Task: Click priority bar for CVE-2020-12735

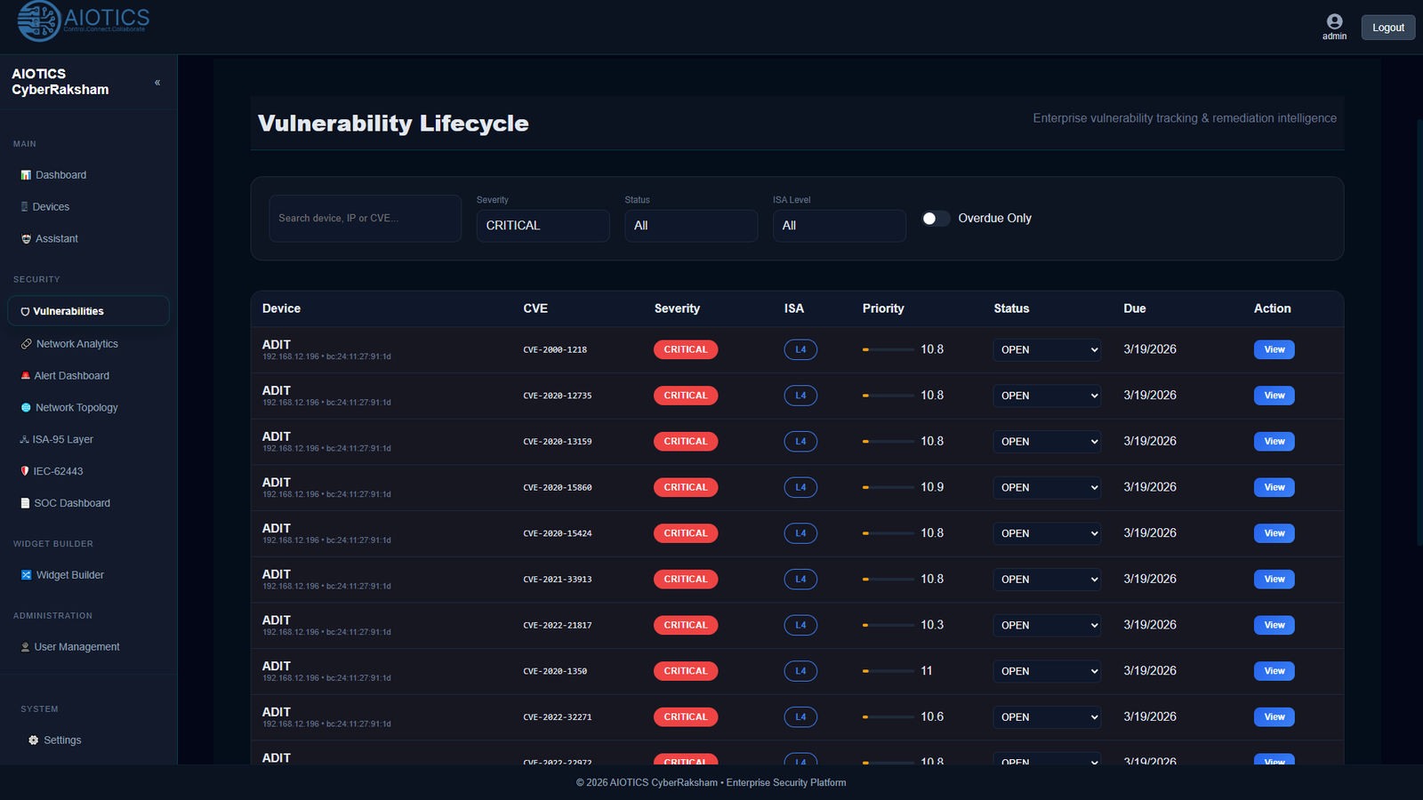Action: coord(888,396)
